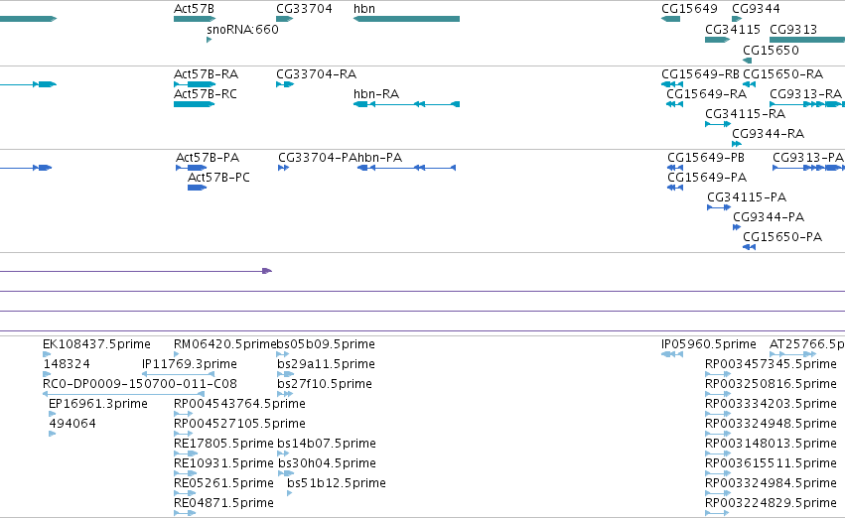Select the hbn-PA protein feature
Image resolution: width=845 pixels, height=518 pixels.
click(x=406, y=168)
